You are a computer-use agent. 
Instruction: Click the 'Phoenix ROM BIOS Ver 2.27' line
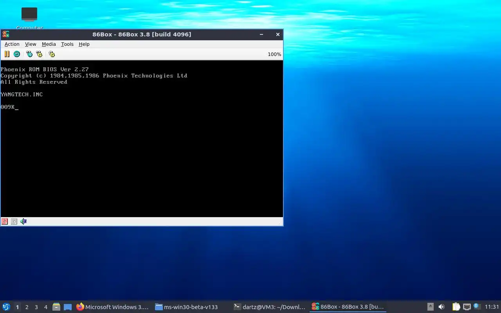click(45, 69)
